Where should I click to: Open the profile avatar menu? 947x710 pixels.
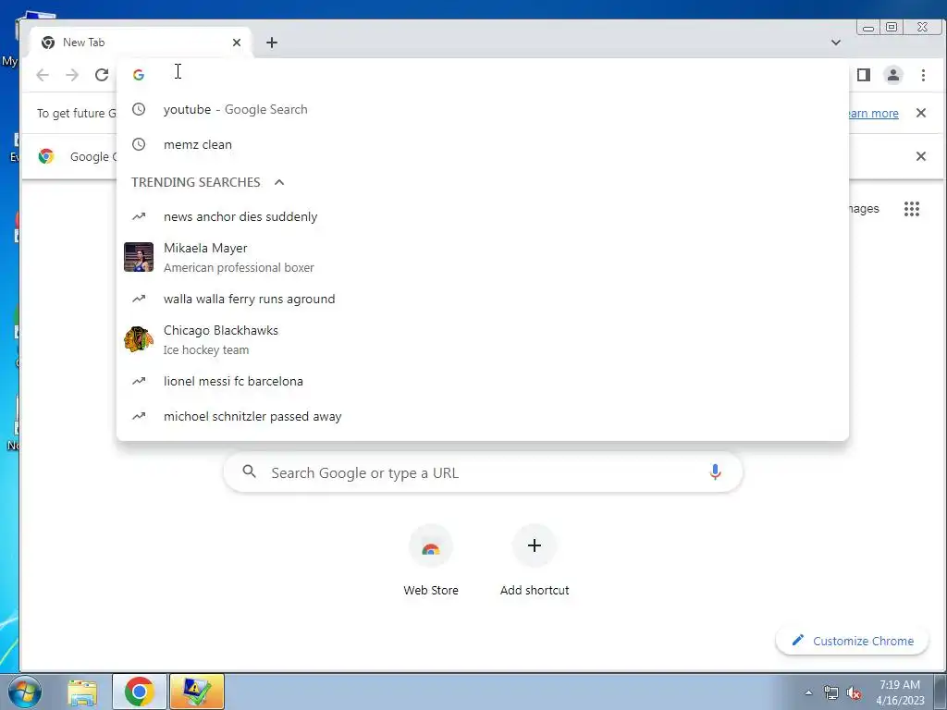point(893,75)
